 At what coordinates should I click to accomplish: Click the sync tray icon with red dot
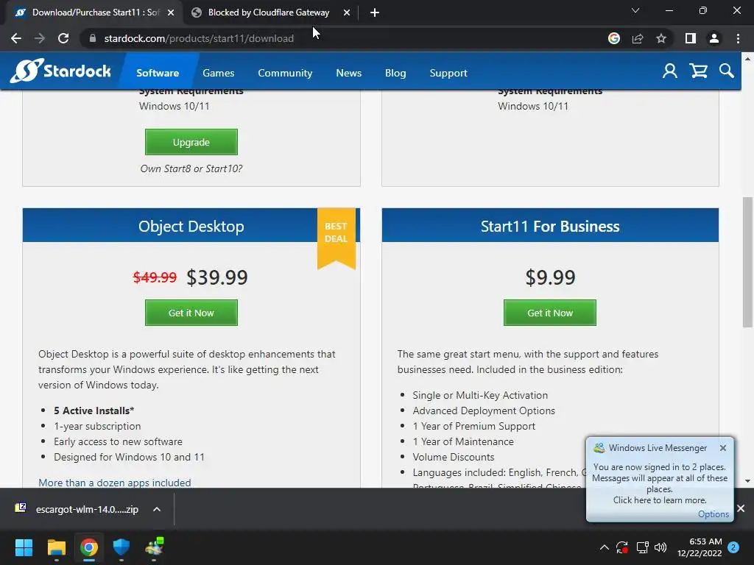[x=622, y=547]
